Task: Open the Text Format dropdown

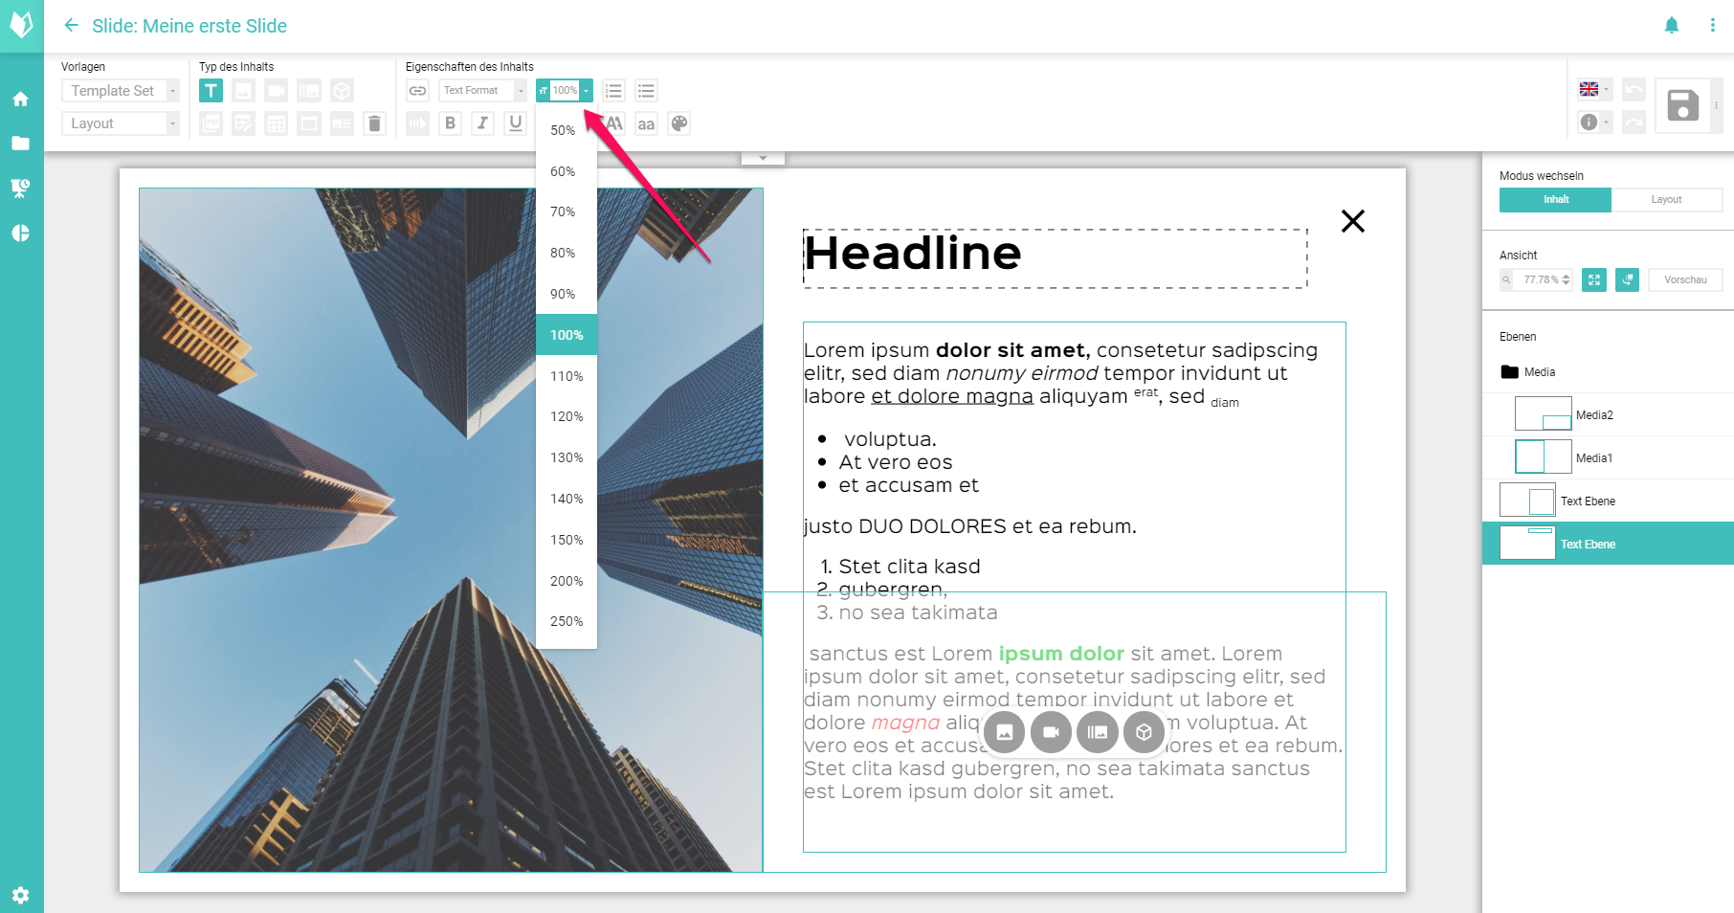Action: [482, 91]
